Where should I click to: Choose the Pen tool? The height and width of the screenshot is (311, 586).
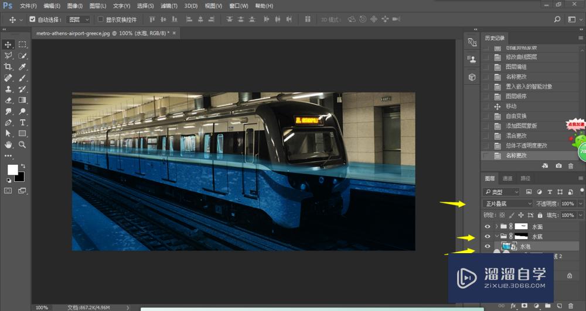point(8,122)
